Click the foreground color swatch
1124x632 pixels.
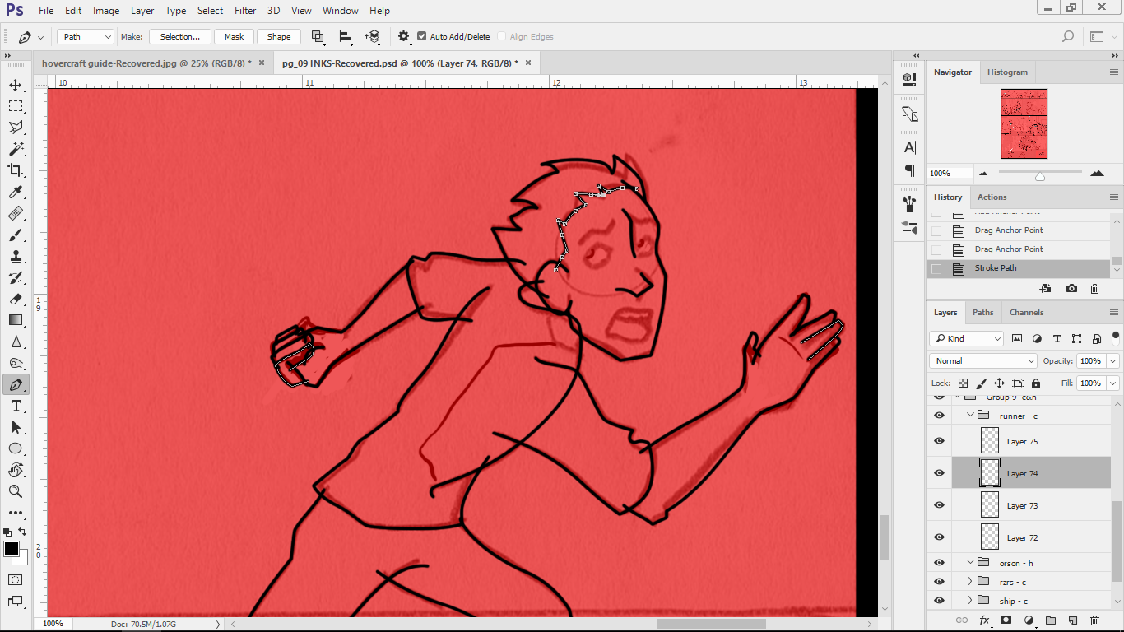(x=12, y=549)
